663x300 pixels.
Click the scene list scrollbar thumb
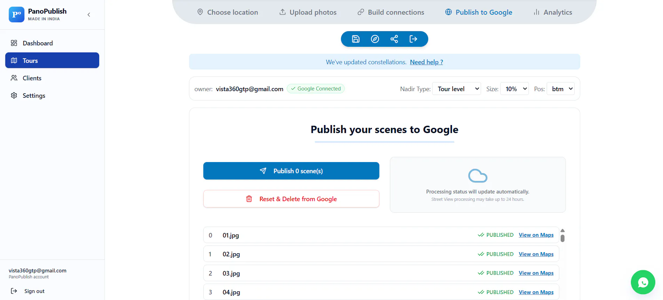pos(562,238)
